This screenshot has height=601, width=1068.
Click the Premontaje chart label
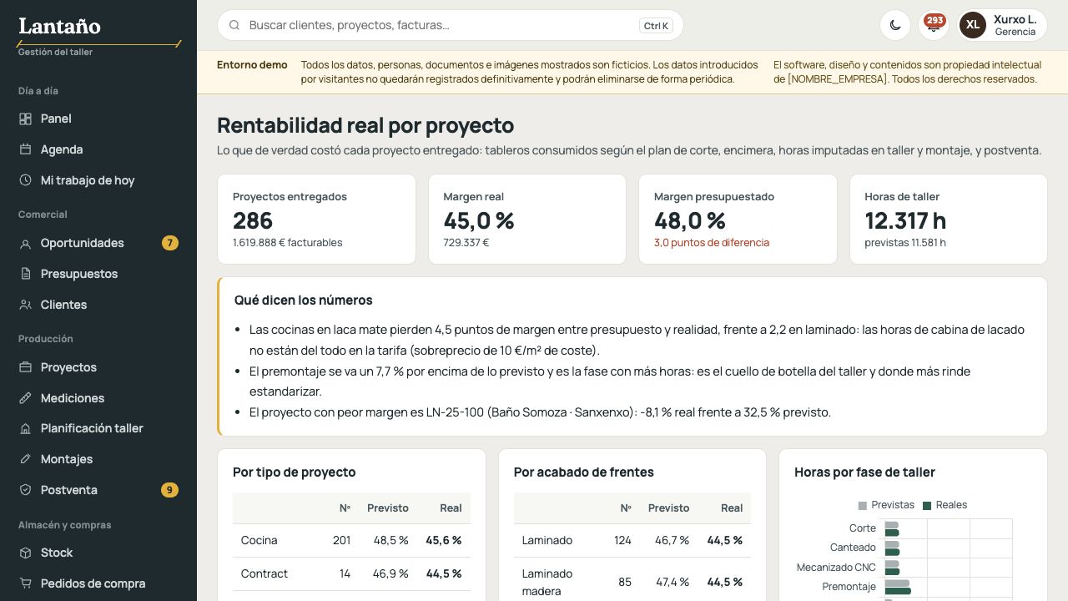click(849, 587)
